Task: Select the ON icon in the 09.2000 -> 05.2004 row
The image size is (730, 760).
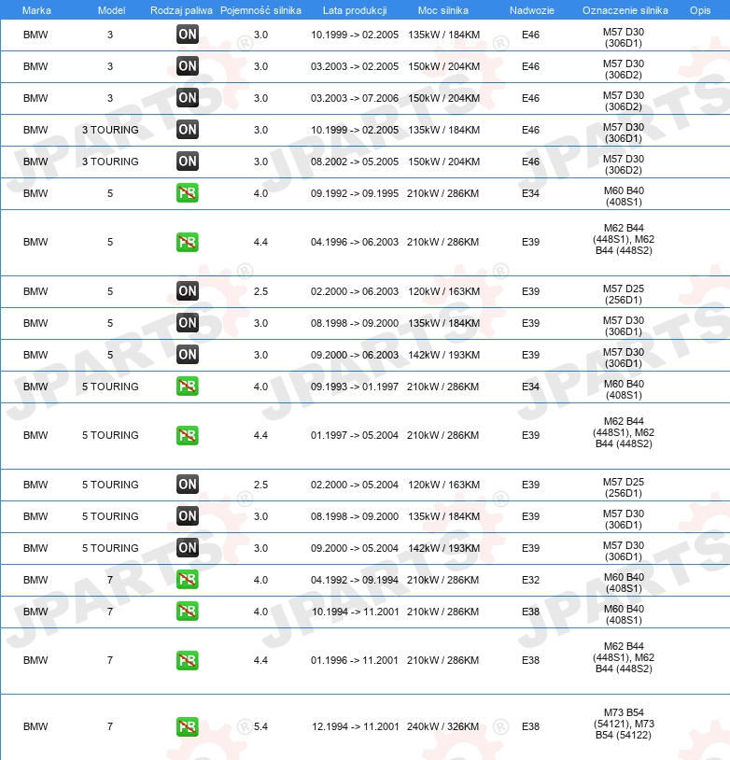Action: point(187,548)
